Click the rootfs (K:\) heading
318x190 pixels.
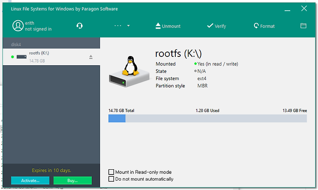pos(178,54)
